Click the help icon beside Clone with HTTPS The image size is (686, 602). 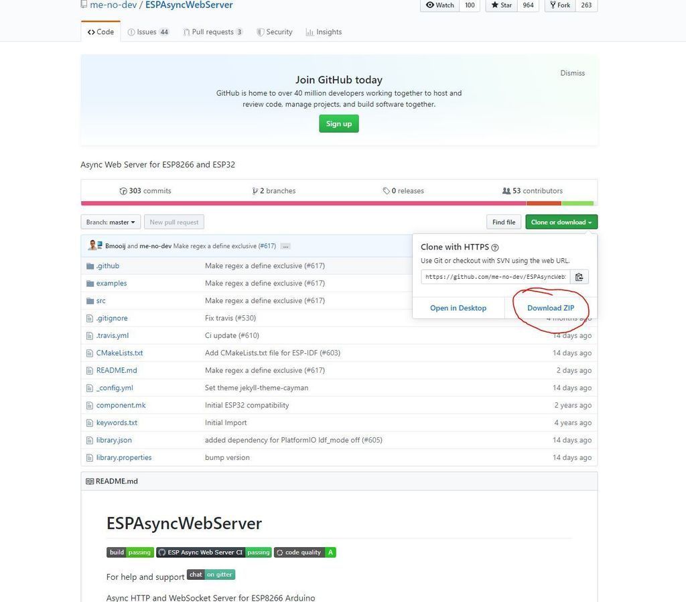click(495, 247)
